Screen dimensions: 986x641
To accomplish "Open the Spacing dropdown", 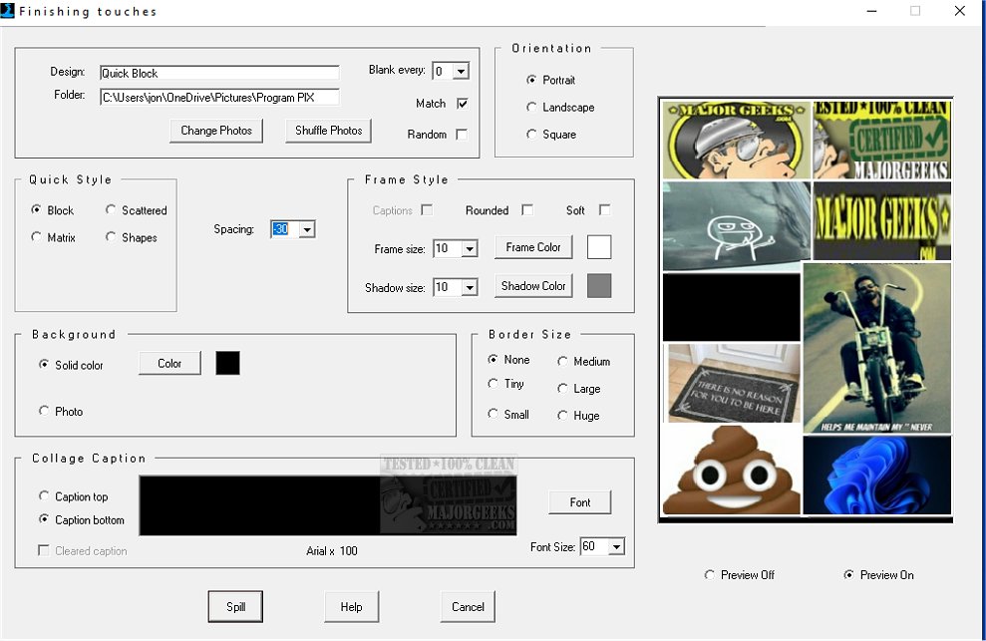I will click(x=307, y=230).
